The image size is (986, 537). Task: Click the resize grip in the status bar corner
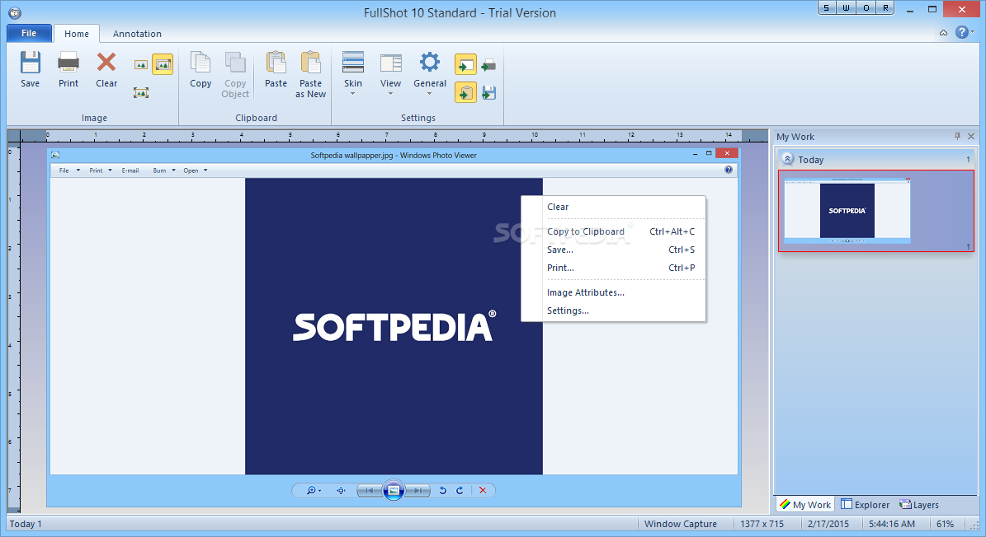pyautogui.click(x=975, y=526)
